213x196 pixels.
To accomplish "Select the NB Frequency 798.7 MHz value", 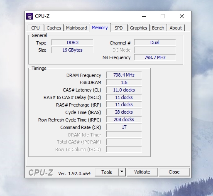I will click(155, 57).
